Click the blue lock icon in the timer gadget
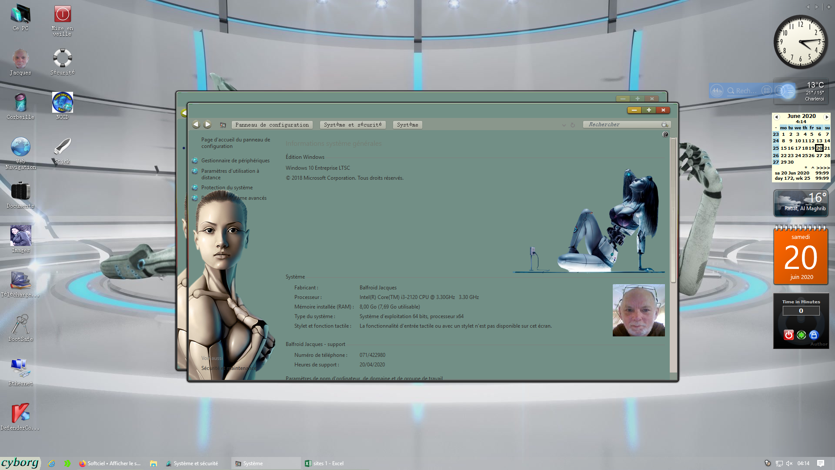 814,335
